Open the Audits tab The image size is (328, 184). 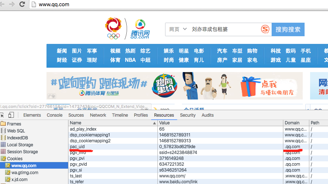[x=208, y=115]
